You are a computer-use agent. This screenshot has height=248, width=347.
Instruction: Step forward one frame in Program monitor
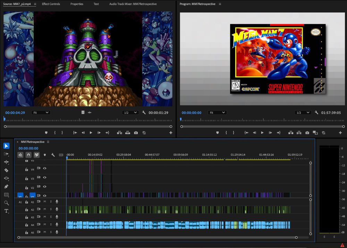coord(270,133)
